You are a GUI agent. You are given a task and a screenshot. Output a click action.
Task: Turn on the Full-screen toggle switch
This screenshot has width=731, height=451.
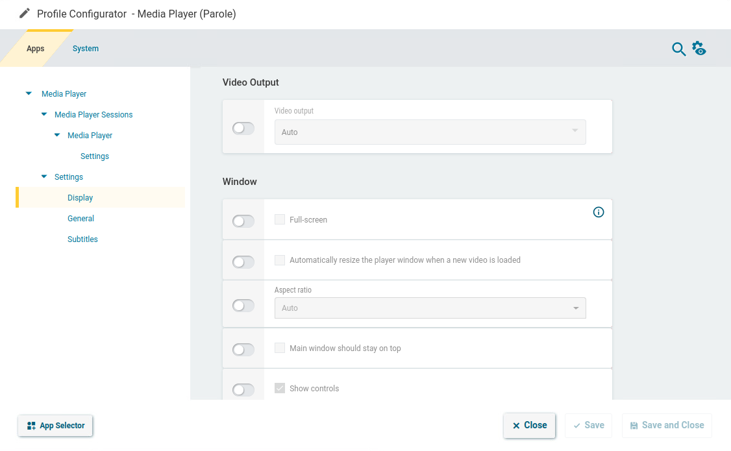coord(243,221)
